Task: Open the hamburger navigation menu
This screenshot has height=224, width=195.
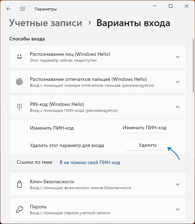Action: click(23, 9)
